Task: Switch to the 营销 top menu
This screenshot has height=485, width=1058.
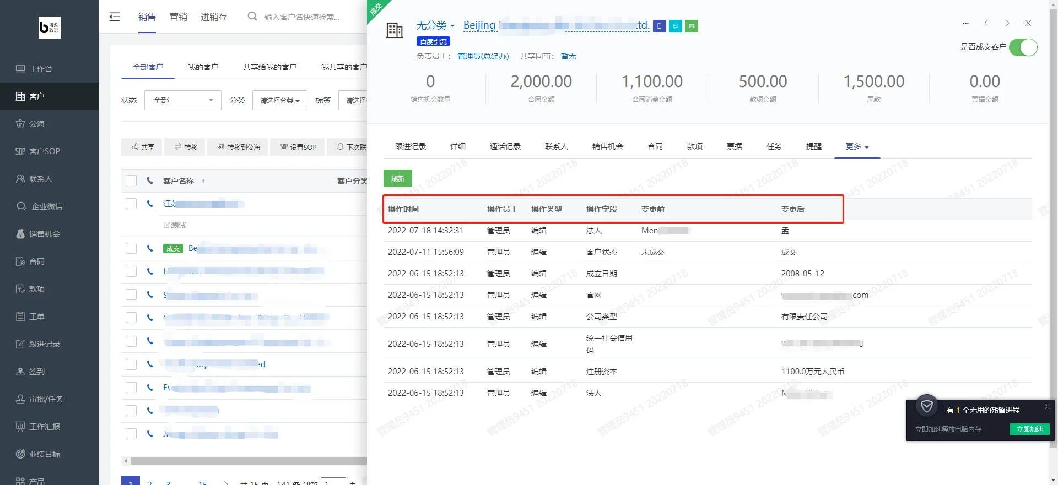Action: coord(178,17)
